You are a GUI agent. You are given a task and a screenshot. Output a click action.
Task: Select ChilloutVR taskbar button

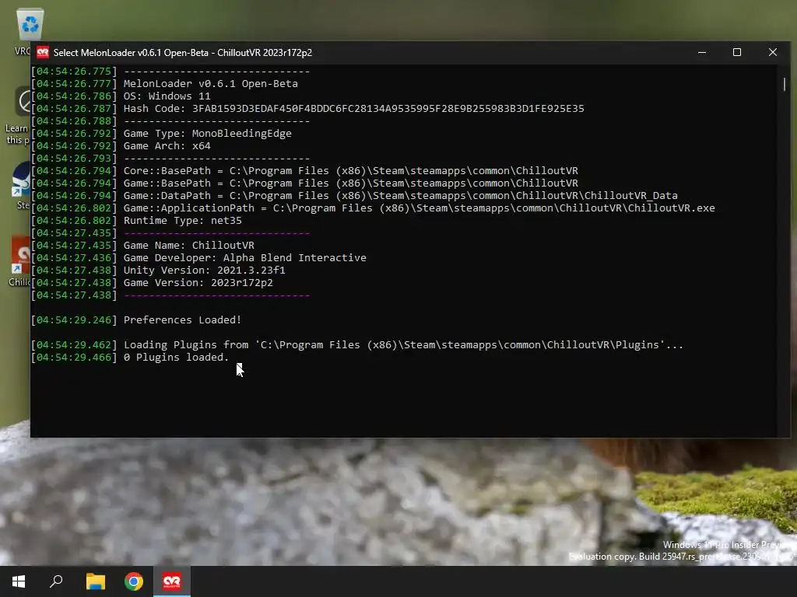pos(172,581)
